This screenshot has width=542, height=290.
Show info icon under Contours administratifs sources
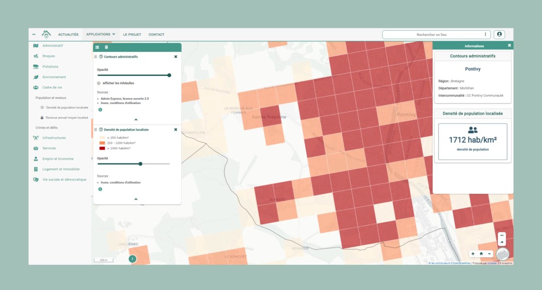pyautogui.click(x=100, y=110)
